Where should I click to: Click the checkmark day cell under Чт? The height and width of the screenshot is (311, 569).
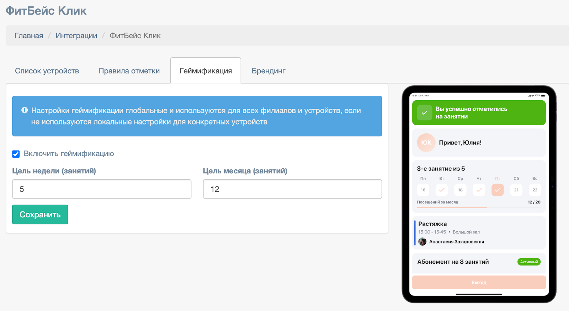[479, 190]
